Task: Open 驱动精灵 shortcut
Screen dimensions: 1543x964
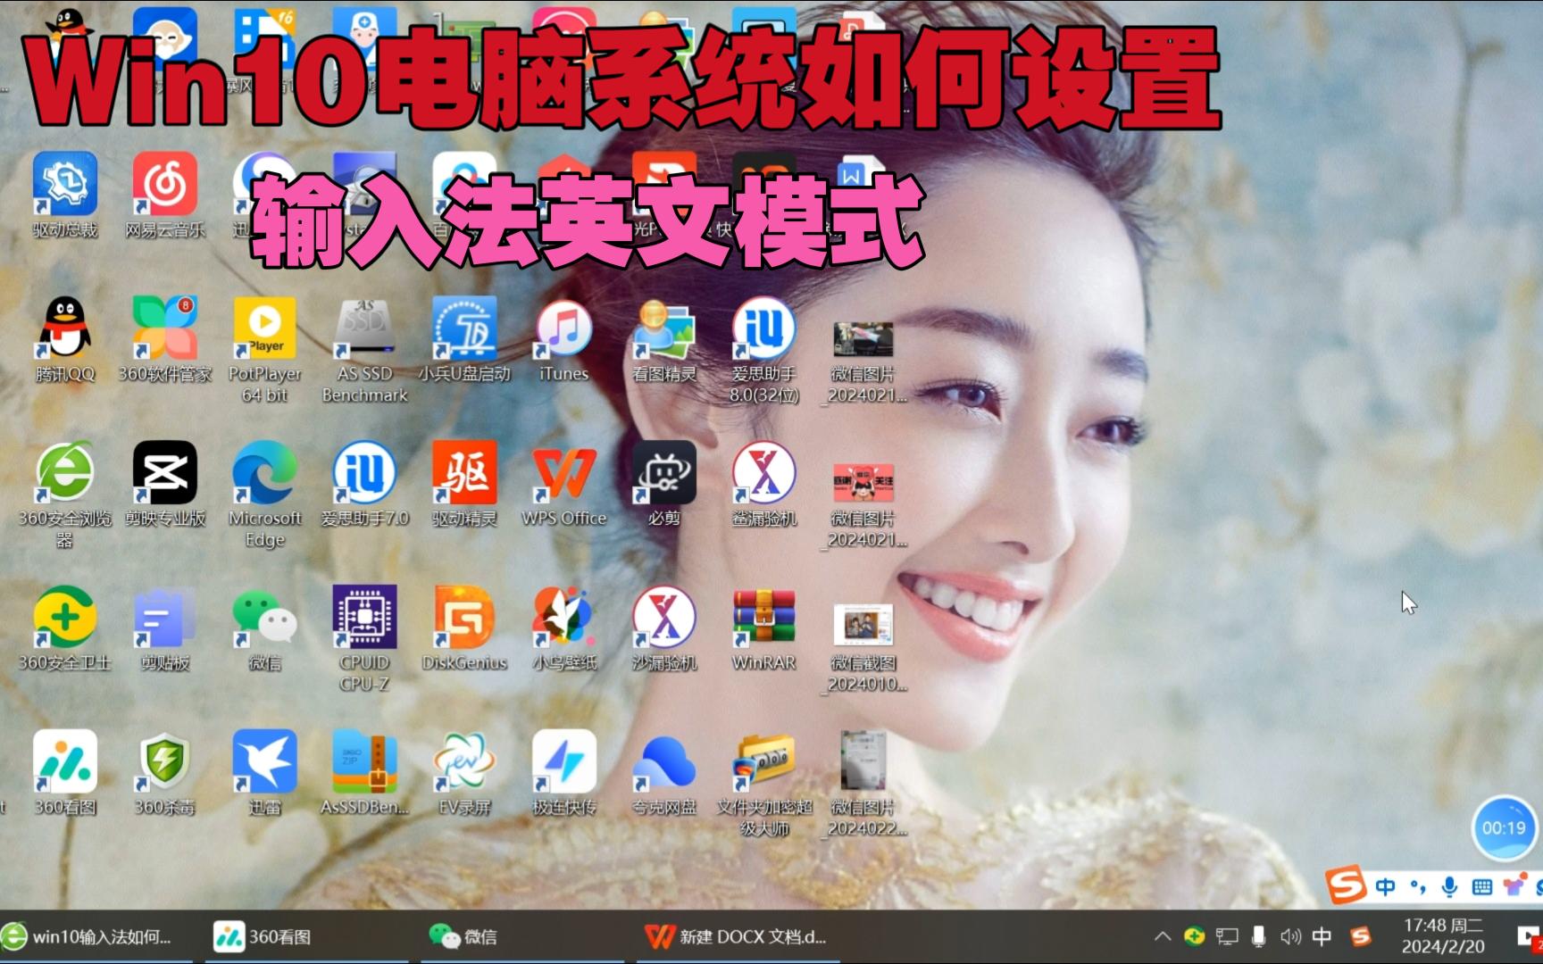Action: pyautogui.click(x=464, y=485)
